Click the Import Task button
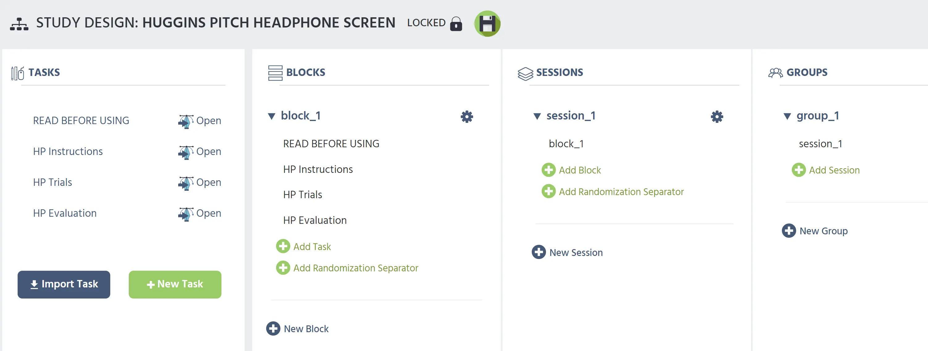The height and width of the screenshot is (351, 928). coord(64,284)
